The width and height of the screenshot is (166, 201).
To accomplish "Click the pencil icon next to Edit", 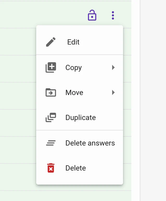I will [51, 42].
